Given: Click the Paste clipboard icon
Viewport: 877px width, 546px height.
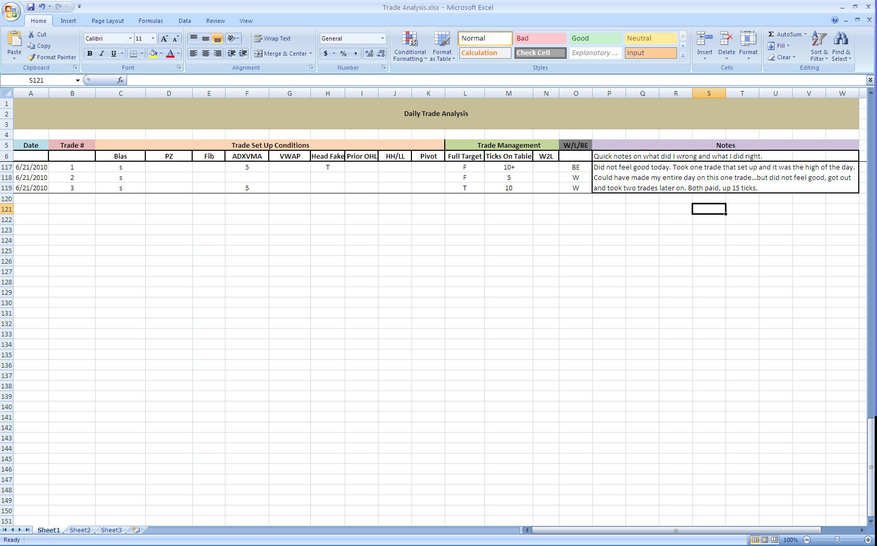Looking at the screenshot, I should [x=14, y=40].
